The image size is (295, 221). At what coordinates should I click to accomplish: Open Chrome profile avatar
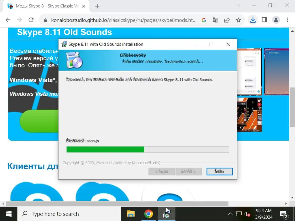tap(276, 20)
